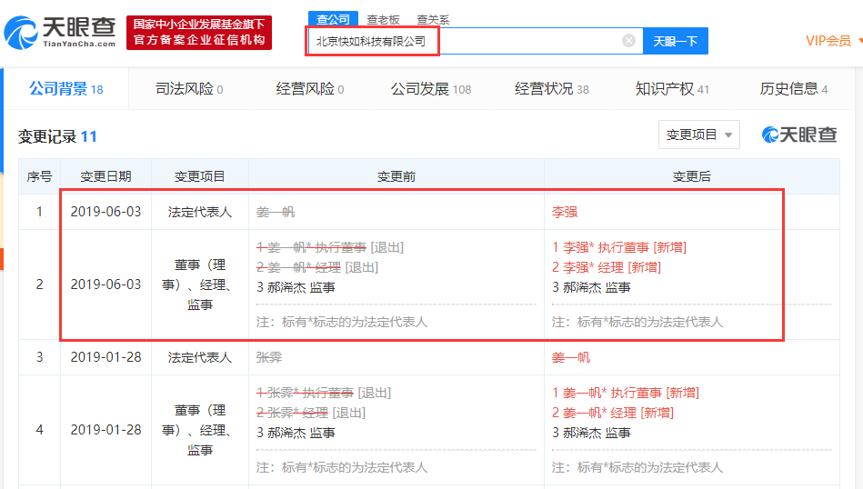The height and width of the screenshot is (489, 863).
Task: Open the 公司背景 18 tab
Action: click(x=66, y=88)
